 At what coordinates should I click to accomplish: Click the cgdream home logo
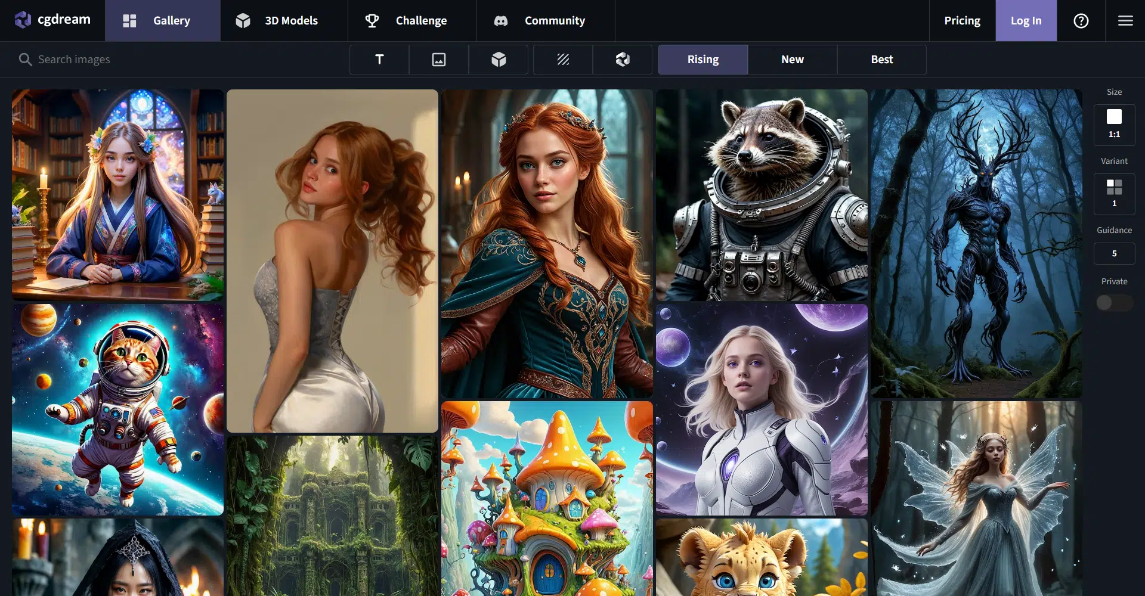(x=52, y=20)
